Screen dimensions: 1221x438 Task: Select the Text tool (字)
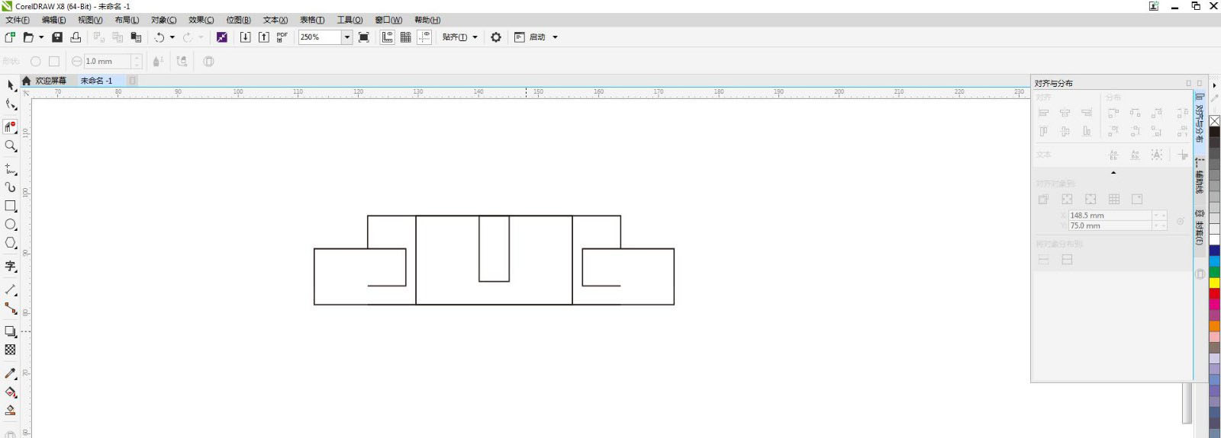11,266
